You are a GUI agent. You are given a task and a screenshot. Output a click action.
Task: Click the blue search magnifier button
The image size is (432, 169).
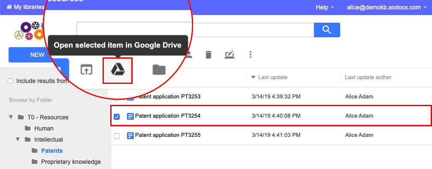click(327, 30)
